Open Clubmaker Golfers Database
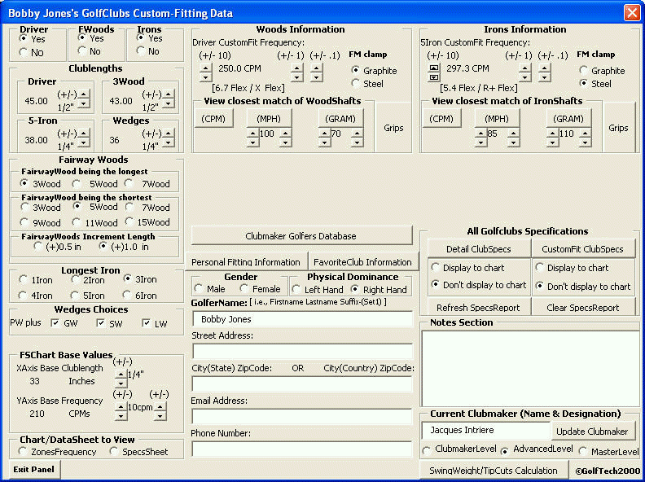Screen dimensions: 645x482 (x=301, y=236)
